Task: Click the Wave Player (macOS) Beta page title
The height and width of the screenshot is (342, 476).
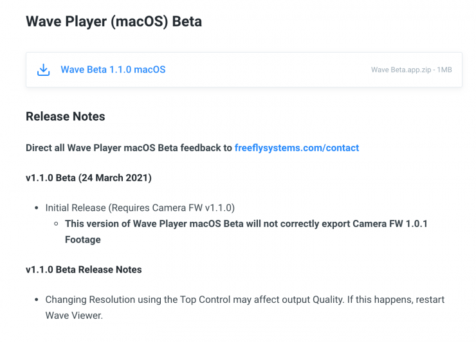Action: click(114, 22)
